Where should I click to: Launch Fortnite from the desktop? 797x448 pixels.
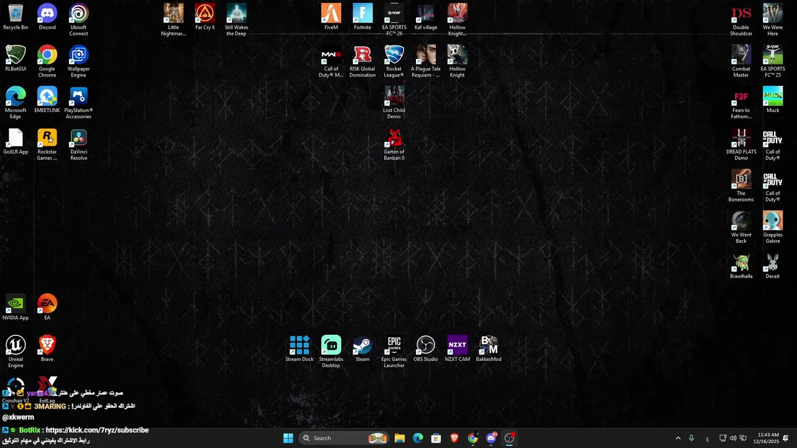[362, 17]
